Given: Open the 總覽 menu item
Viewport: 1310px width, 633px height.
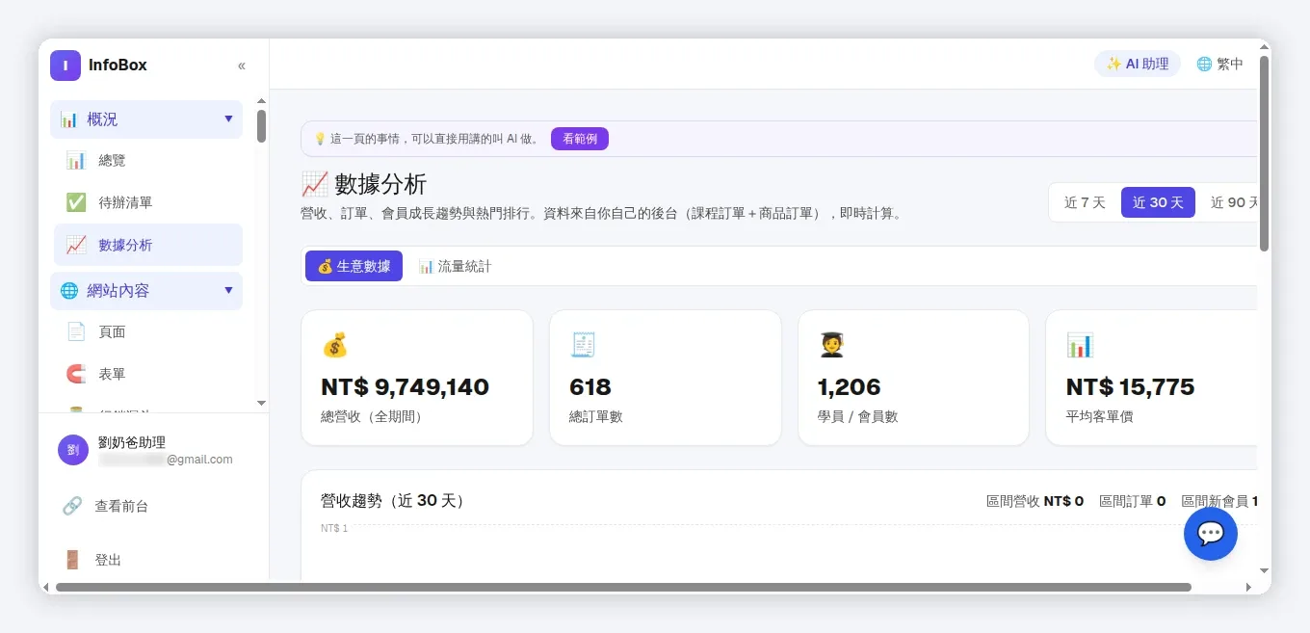Looking at the screenshot, I should (x=148, y=160).
